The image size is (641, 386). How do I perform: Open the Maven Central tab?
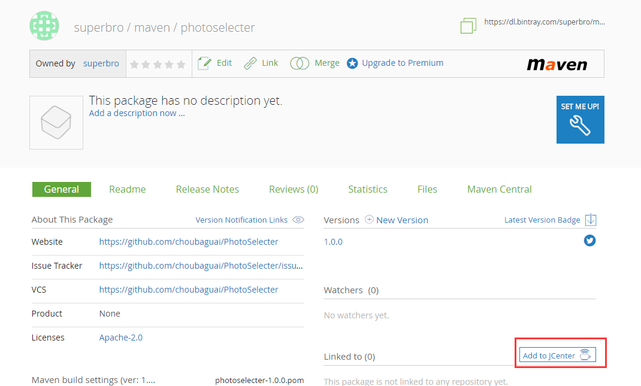[x=499, y=190]
